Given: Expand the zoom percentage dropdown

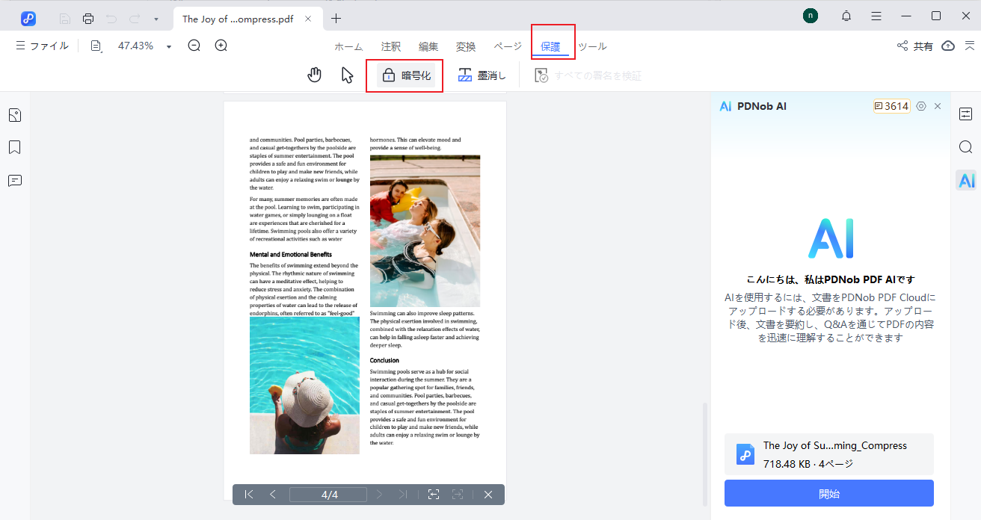Looking at the screenshot, I should click(169, 46).
